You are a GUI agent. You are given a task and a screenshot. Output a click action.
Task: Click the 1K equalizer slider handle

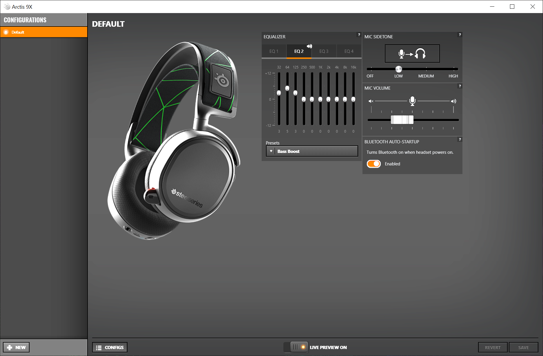tap(320, 99)
